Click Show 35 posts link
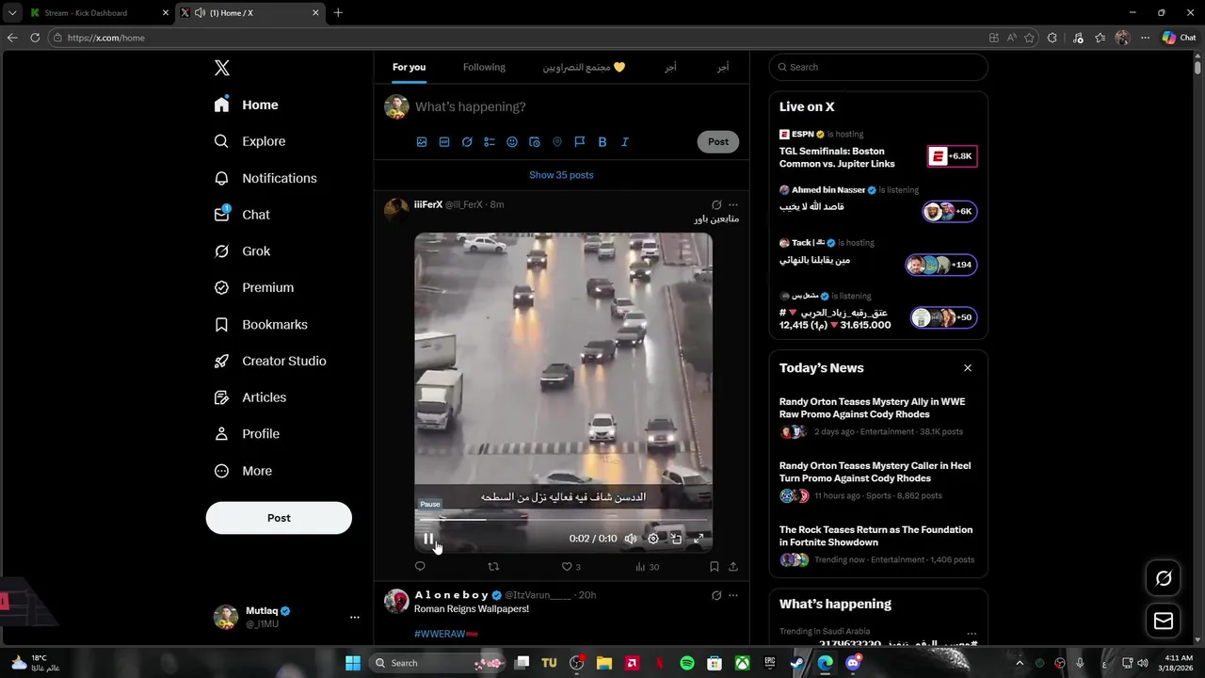1205x678 pixels. tap(561, 175)
